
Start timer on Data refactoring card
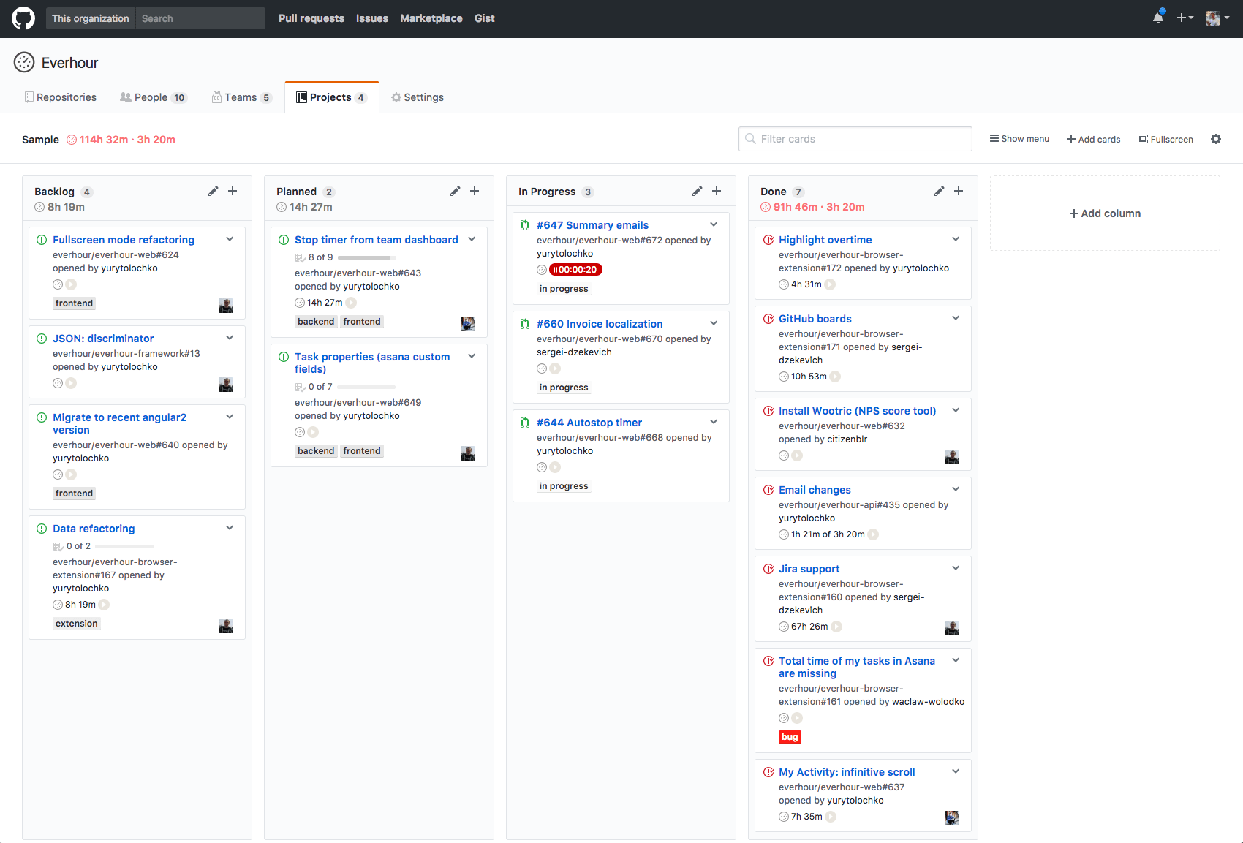(105, 605)
